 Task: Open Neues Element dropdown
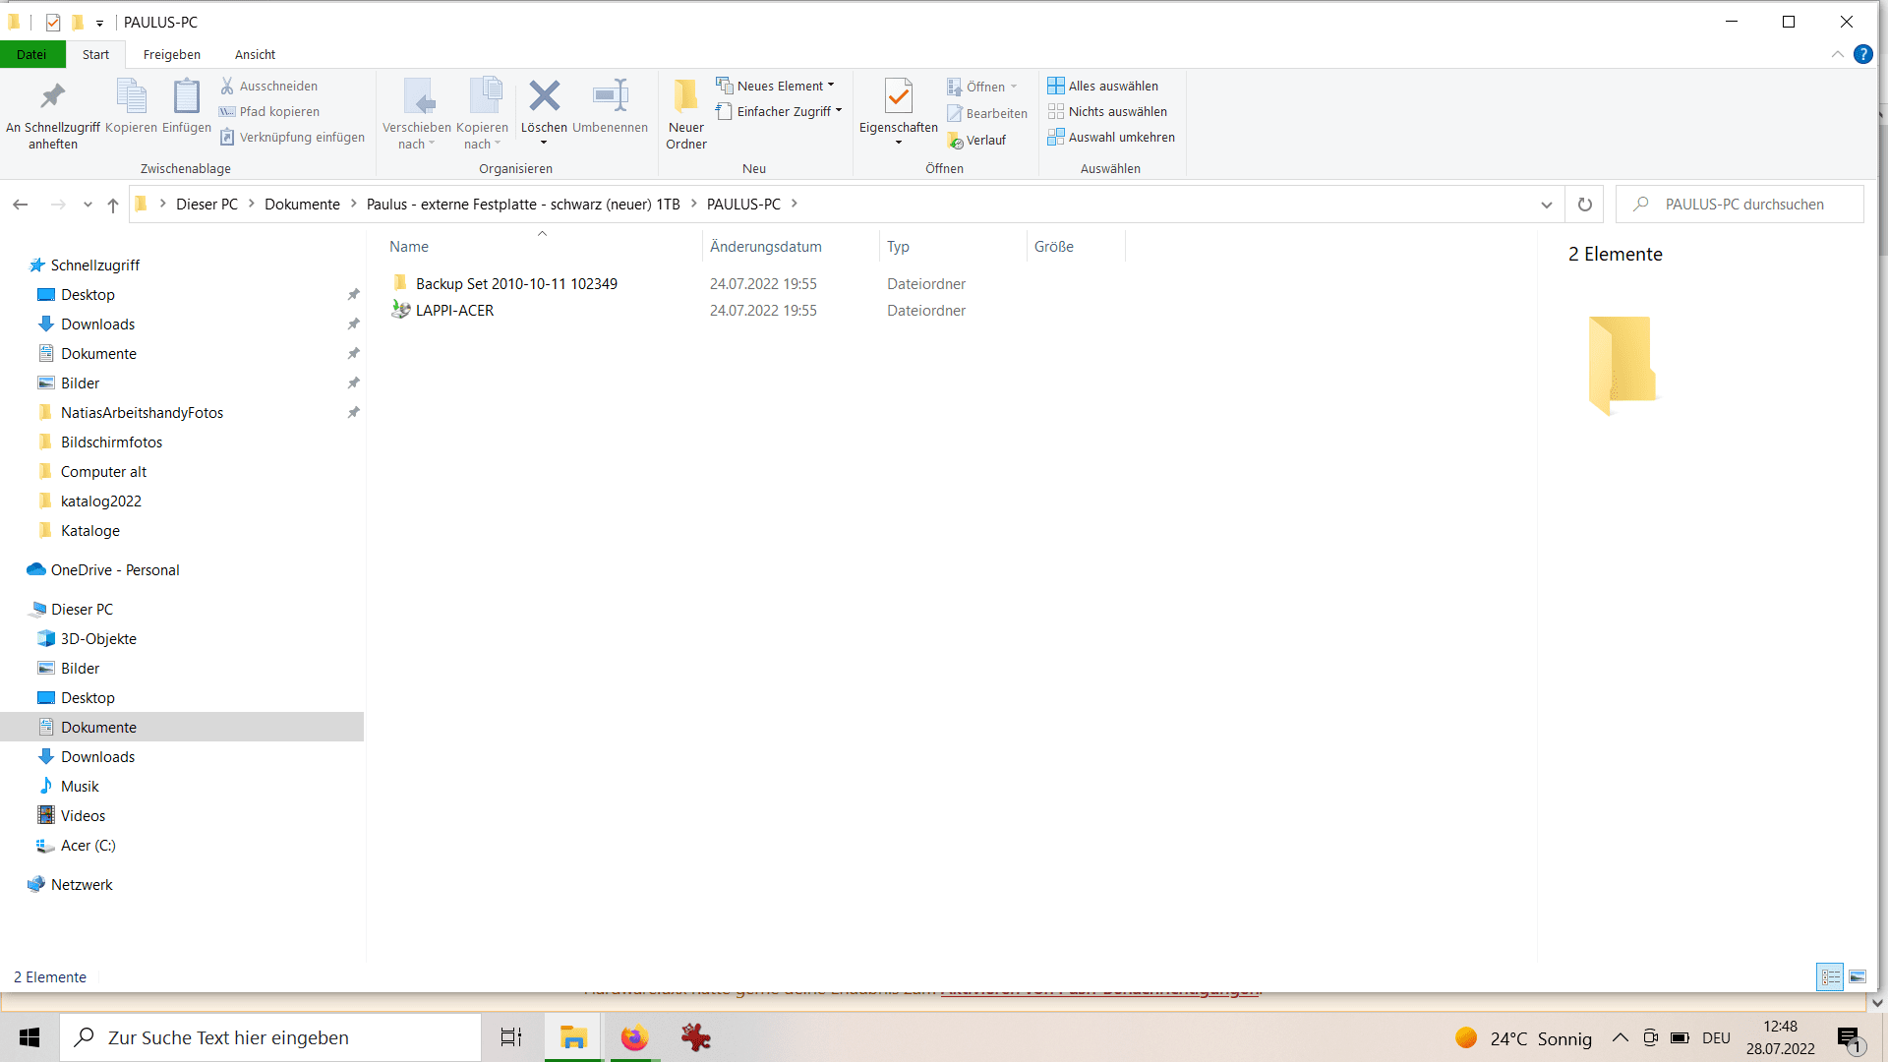776,86
